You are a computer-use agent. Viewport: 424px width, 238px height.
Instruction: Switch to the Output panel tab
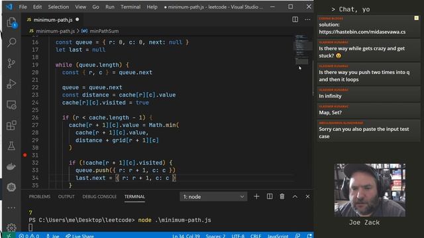click(x=66, y=196)
